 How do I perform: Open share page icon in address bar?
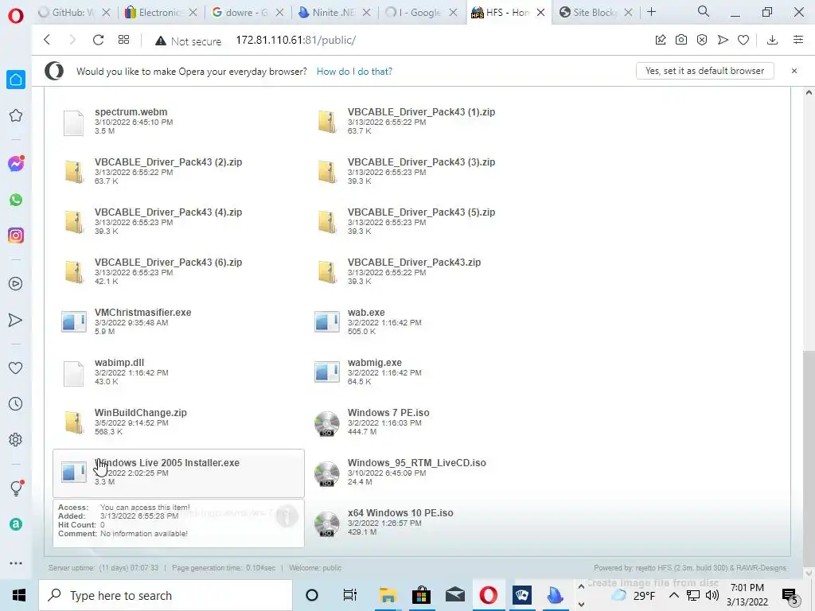661,40
